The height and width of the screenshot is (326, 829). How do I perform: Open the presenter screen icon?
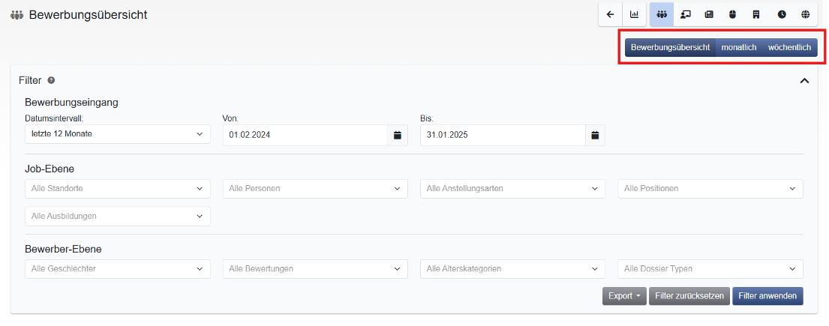coord(685,15)
